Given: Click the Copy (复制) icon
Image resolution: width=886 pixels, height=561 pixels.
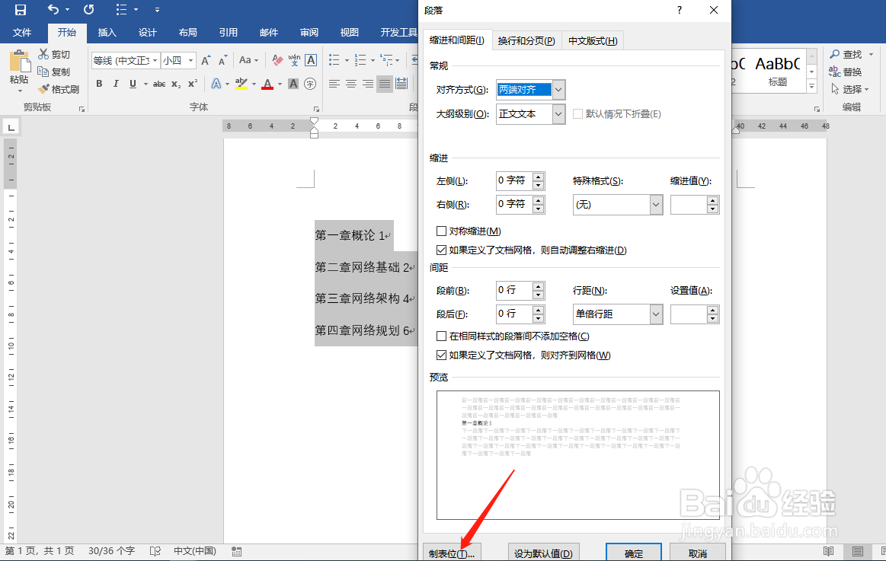Looking at the screenshot, I should [43, 72].
